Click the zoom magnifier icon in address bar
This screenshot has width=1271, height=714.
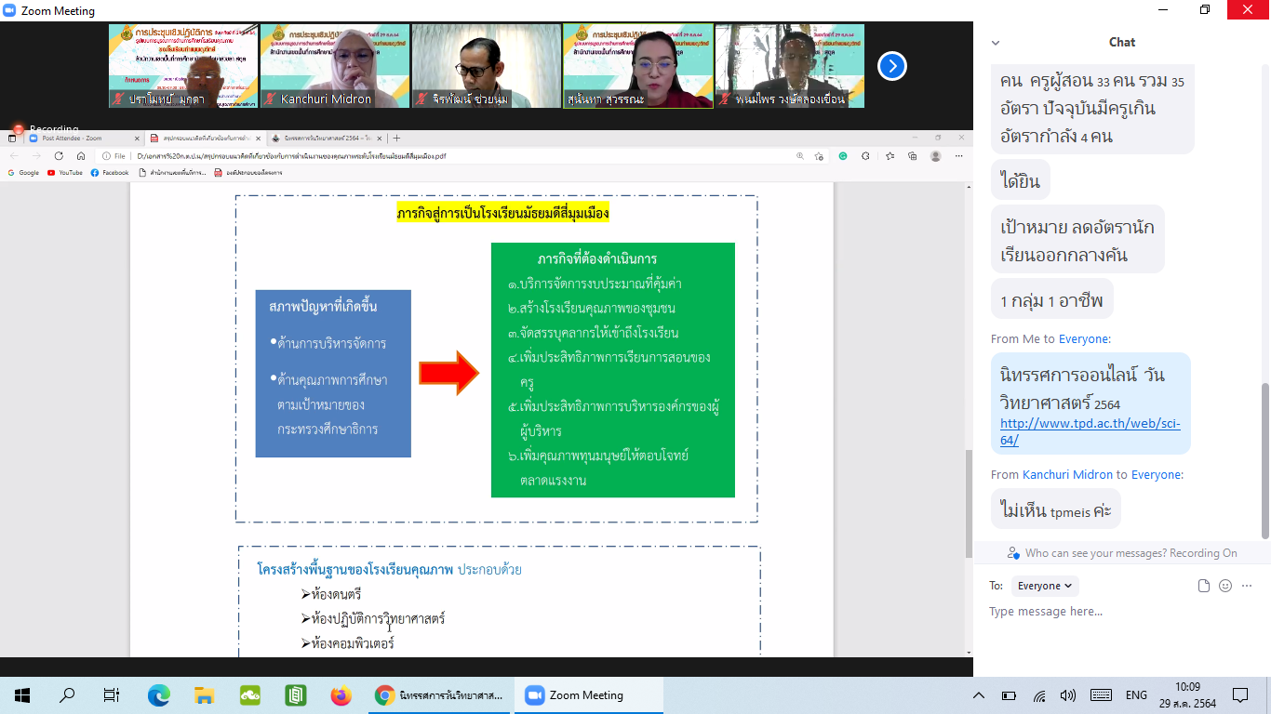[800, 156]
